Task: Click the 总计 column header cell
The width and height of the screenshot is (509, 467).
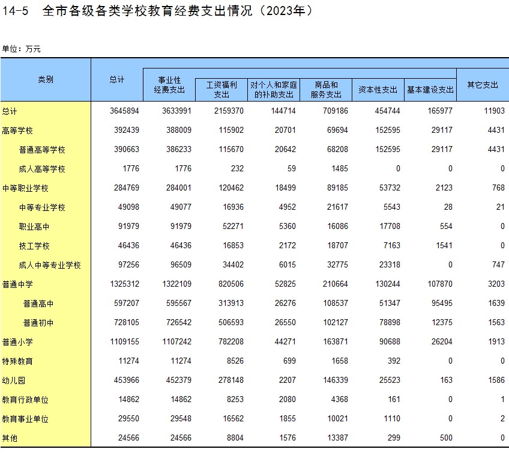Action: 117,79
